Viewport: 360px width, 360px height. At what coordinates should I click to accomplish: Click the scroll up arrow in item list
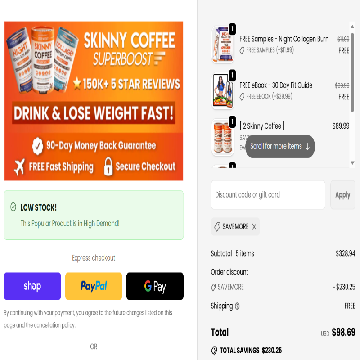[352, 27]
